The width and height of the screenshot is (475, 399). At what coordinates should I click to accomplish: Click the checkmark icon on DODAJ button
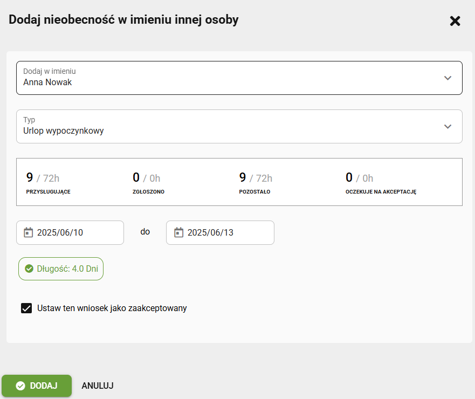tap(20, 386)
